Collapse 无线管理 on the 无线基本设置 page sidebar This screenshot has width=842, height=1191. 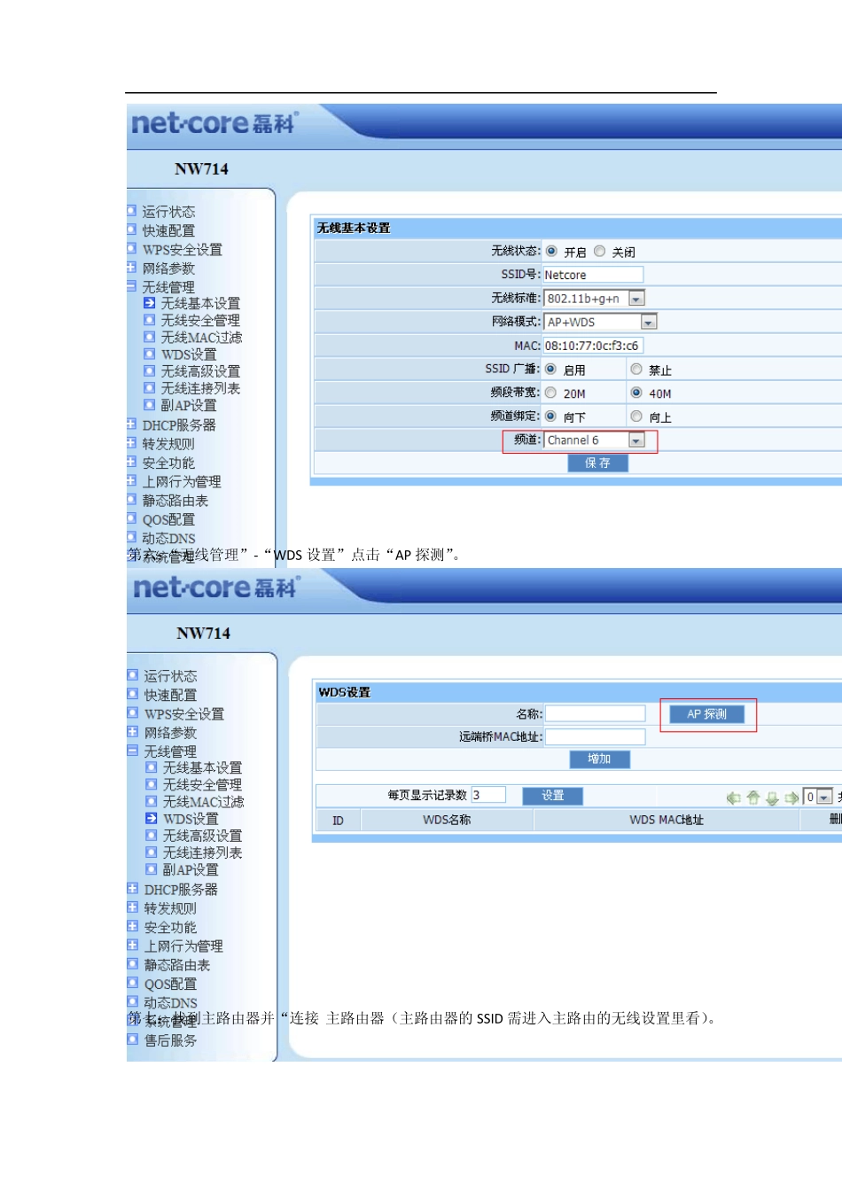131,285
